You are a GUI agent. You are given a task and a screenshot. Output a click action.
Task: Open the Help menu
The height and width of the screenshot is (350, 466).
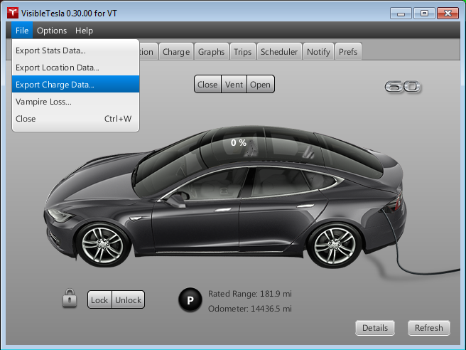[x=84, y=31]
